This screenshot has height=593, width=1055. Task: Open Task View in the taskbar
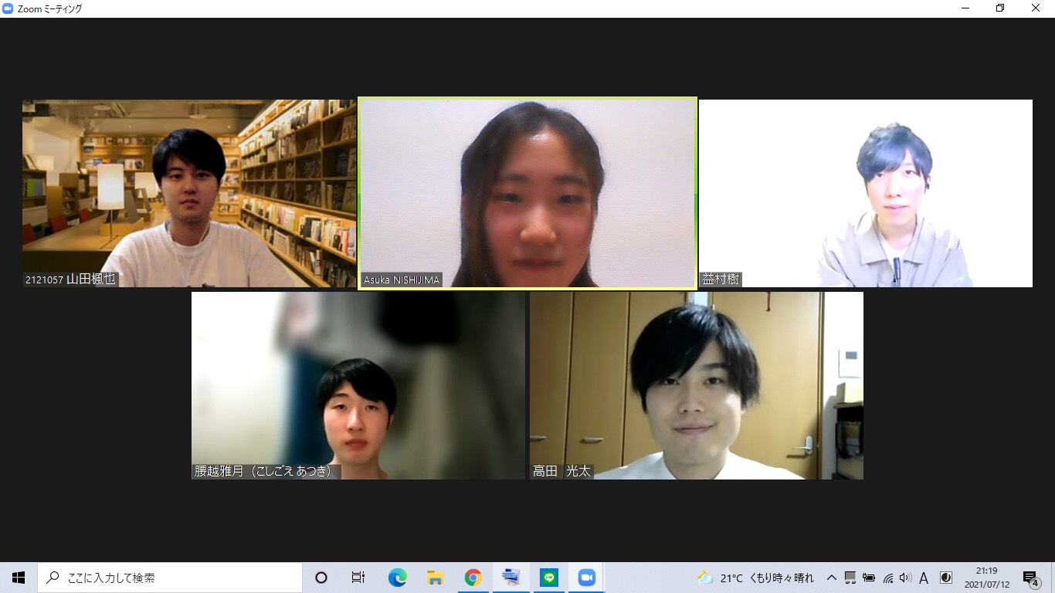(x=358, y=578)
